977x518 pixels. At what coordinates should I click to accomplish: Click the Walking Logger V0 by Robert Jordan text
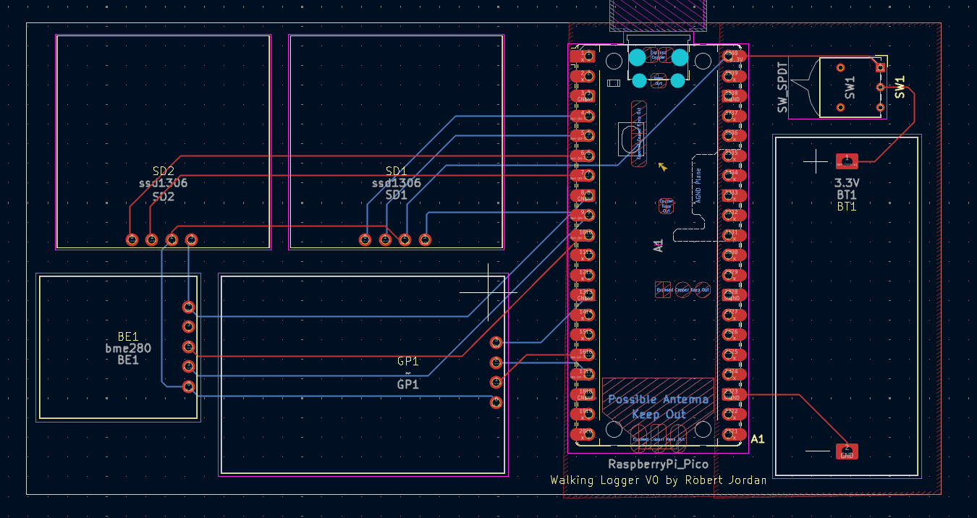point(659,480)
